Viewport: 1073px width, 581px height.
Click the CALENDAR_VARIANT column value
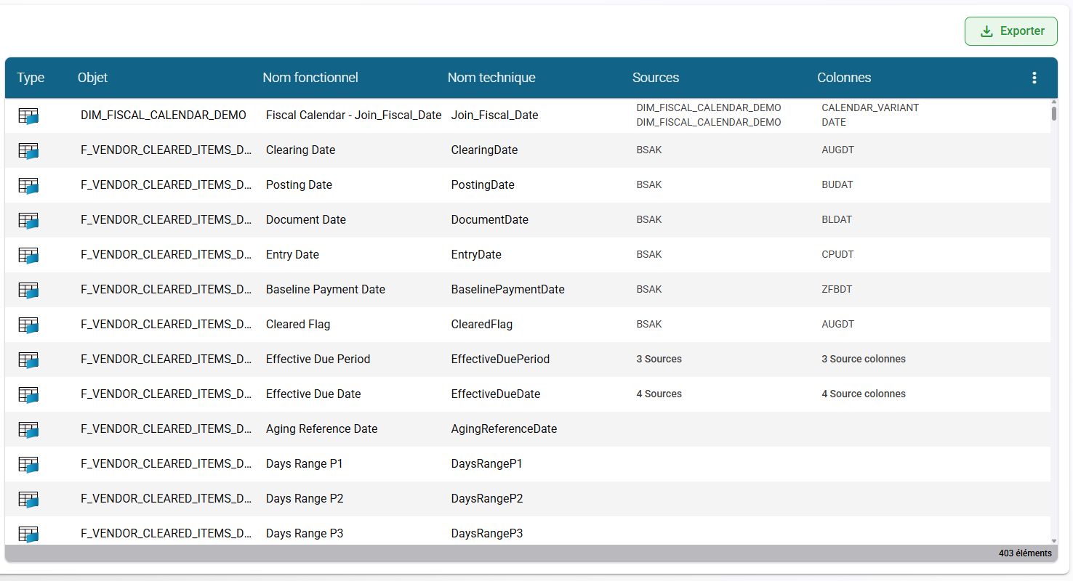tap(870, 107)
